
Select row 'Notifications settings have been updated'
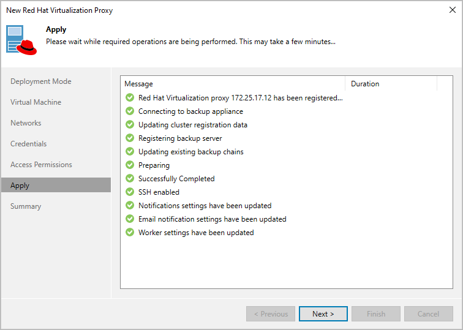(287, 206)
